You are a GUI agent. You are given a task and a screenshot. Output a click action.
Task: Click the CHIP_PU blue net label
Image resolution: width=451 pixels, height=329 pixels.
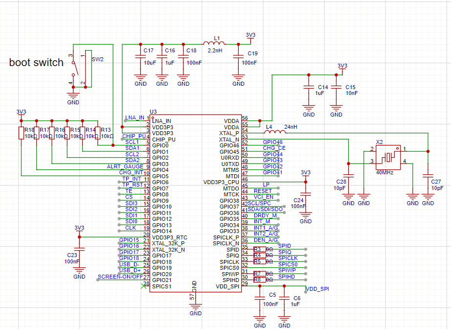[x=134, y=136]
